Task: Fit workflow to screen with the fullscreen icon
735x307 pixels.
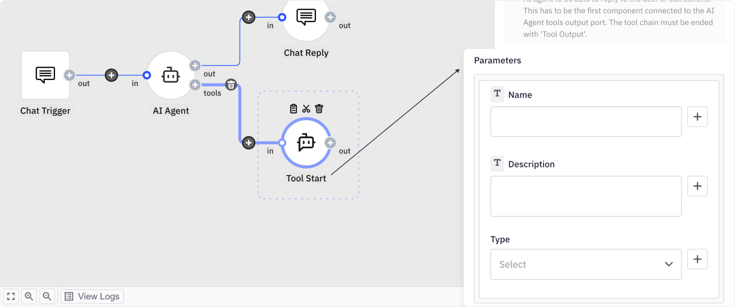Action: click(x=11, y=296)
